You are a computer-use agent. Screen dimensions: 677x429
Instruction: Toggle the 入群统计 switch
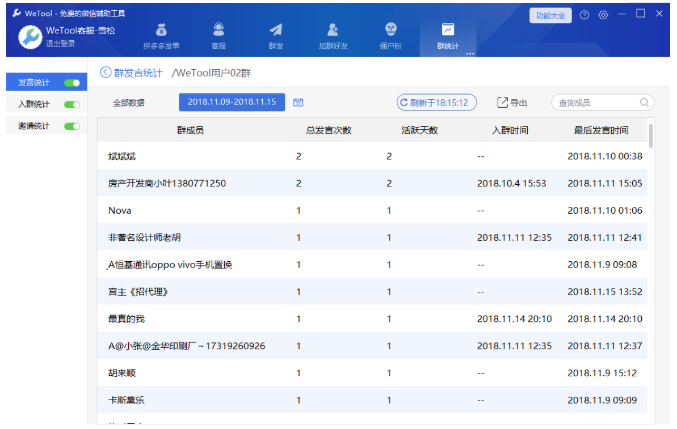72,104
